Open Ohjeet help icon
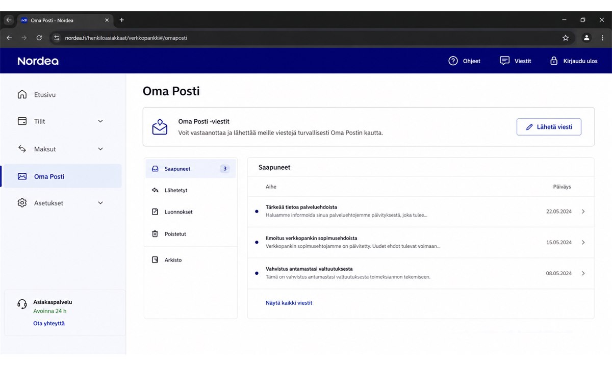The height and width of the screenshot is (367, 612). coord(453,61)
